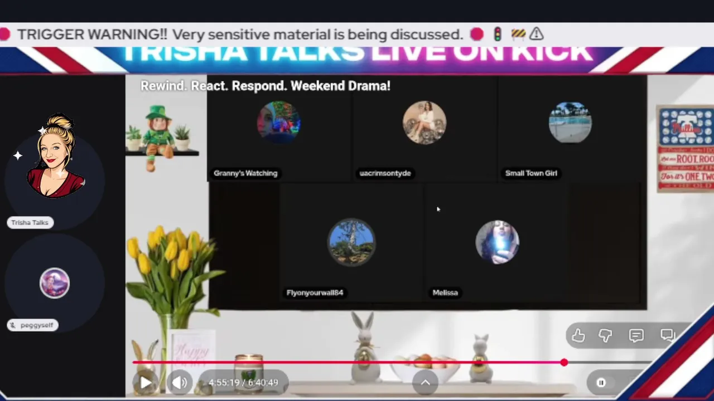Click the thumbs down dislike icon
Screen dimensions: 714x401
point(606,335)
